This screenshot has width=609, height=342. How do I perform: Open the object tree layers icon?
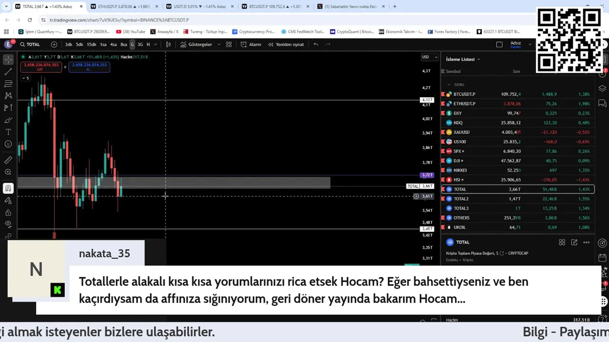pyautogui.click(x=602, y=88)
